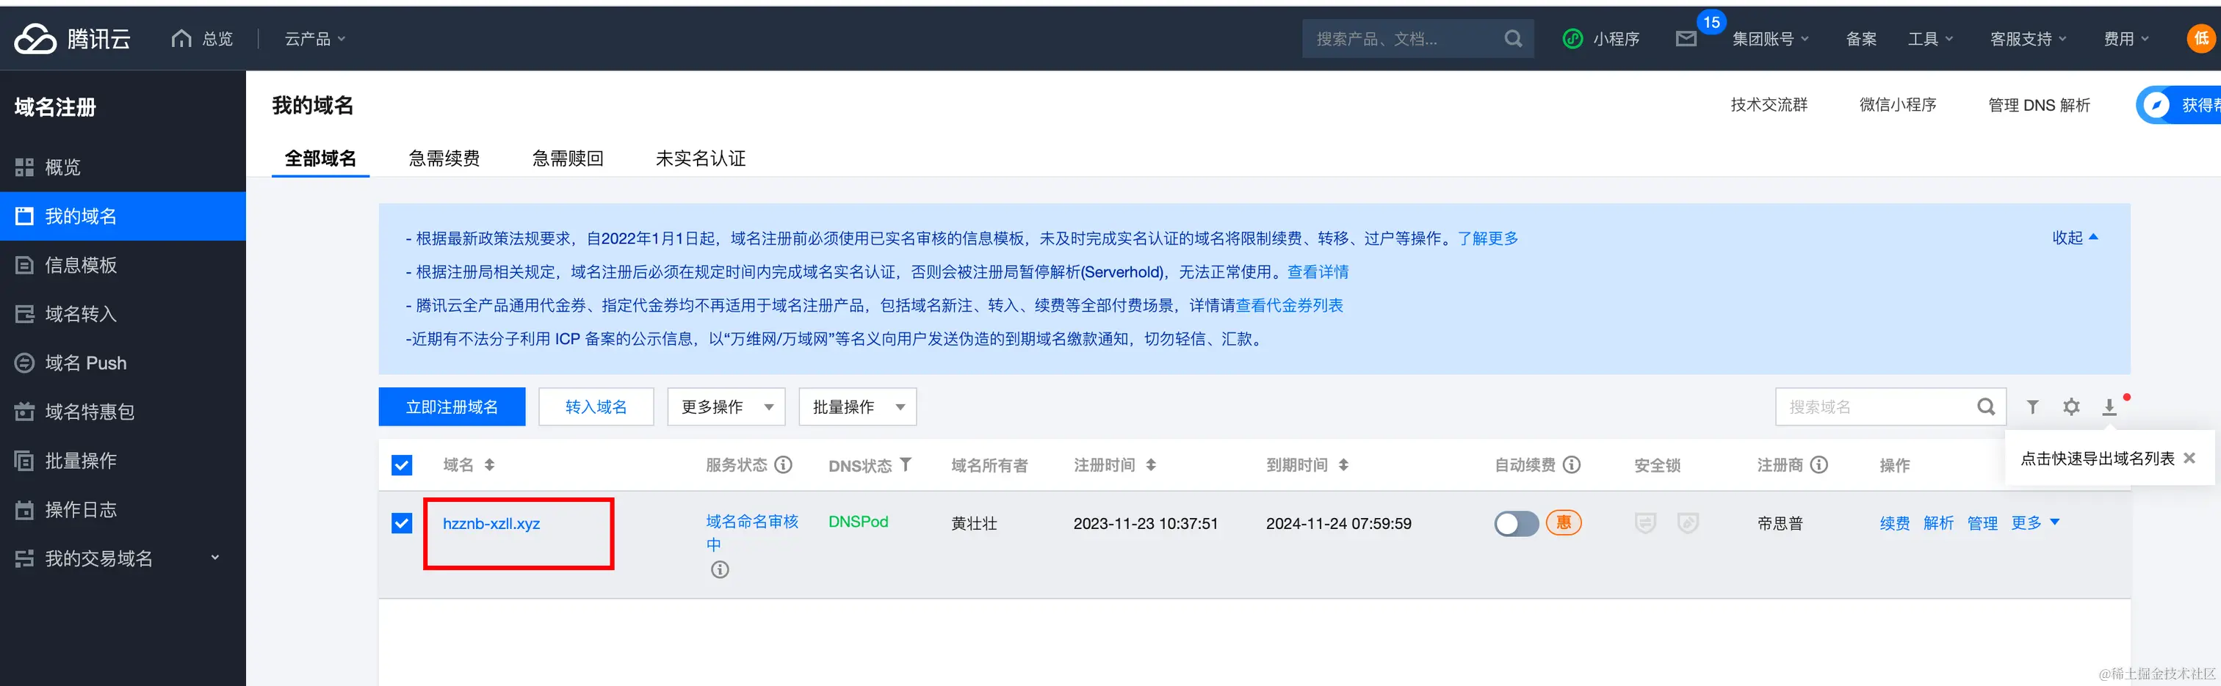Switch to the 急需续费 tab
This screenshot has width=2221, height=686.
click(444, 158)
